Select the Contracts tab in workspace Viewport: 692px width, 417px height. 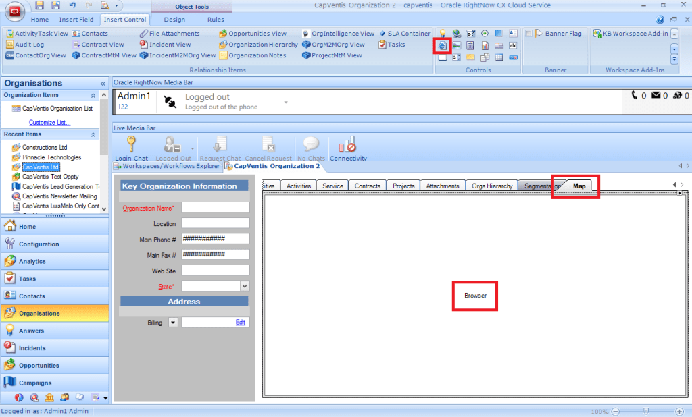click(x=368, y=186)
